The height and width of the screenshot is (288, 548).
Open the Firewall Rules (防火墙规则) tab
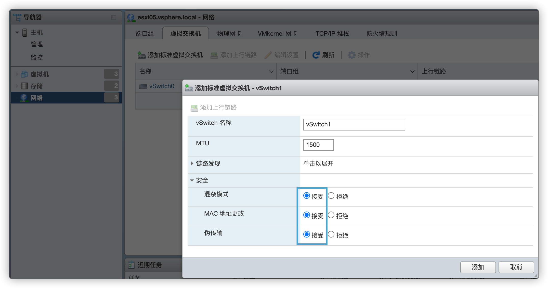(382, 34)
